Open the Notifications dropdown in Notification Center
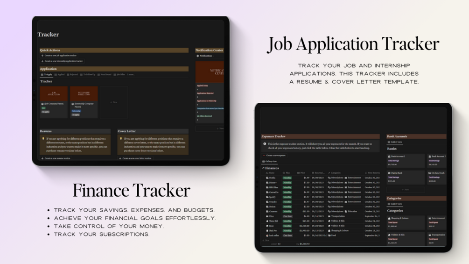The width and height of the screenshot is (469, 264). tap(206, 56)
